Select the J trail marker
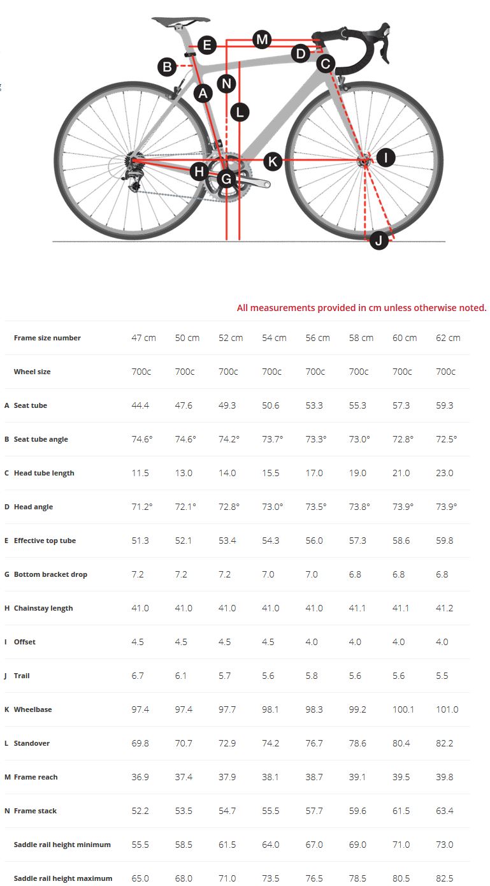Viewport: 490px width, 886px height. (x=379, y=240)
